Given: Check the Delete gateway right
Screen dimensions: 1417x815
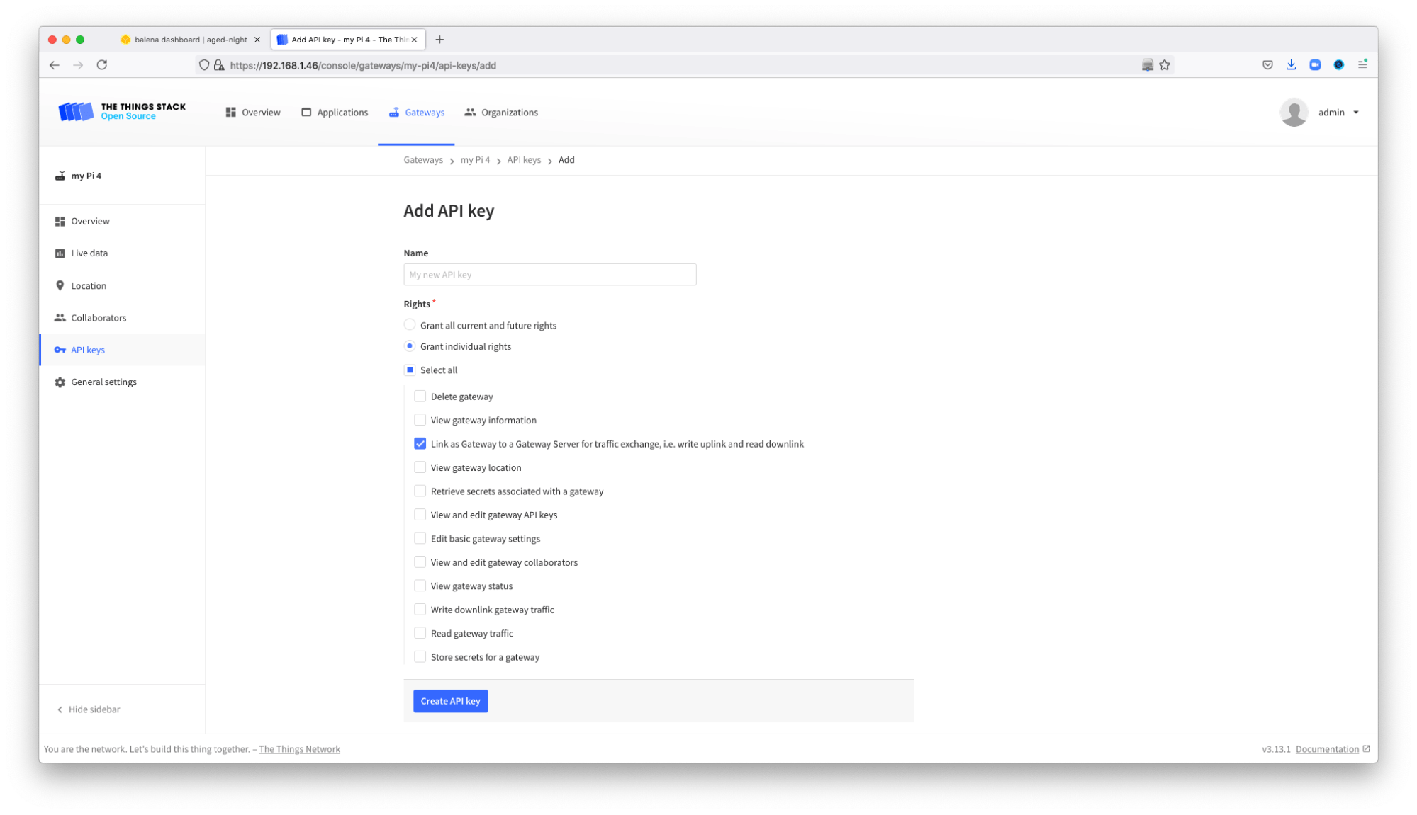Looking at the screenshot, I should point(420,397).
